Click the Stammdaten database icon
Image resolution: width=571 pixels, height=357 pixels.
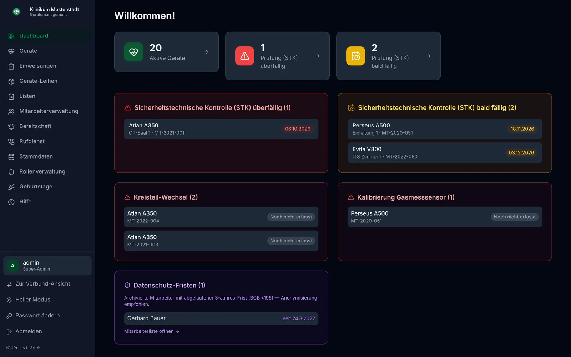coord(11,157)
